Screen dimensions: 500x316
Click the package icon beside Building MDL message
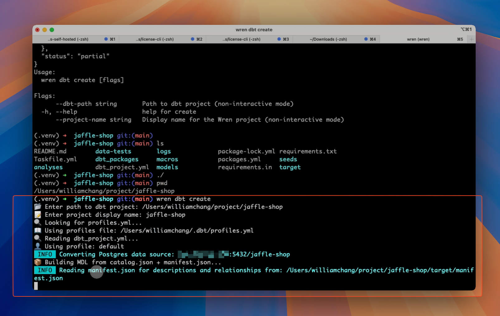tap(37, 262)
